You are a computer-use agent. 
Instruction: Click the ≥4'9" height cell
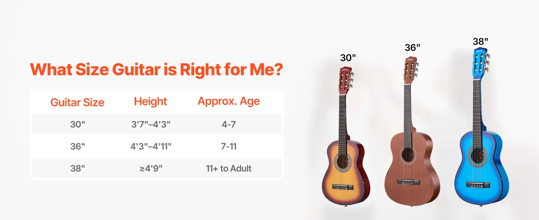tap(151, 168)
